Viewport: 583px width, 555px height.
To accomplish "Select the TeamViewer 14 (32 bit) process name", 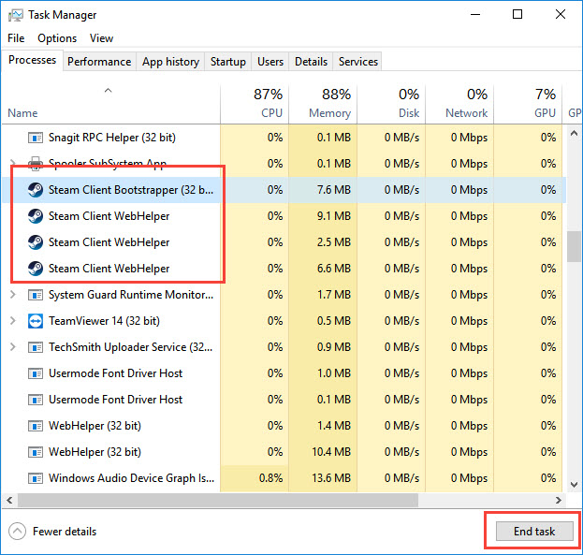I will 104,321.
